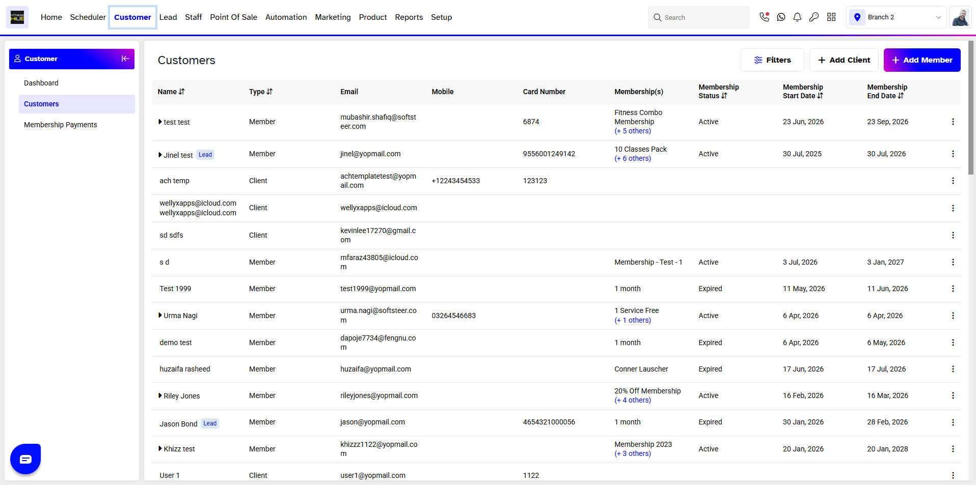Open the Marketing menu

tap(333, 17)
